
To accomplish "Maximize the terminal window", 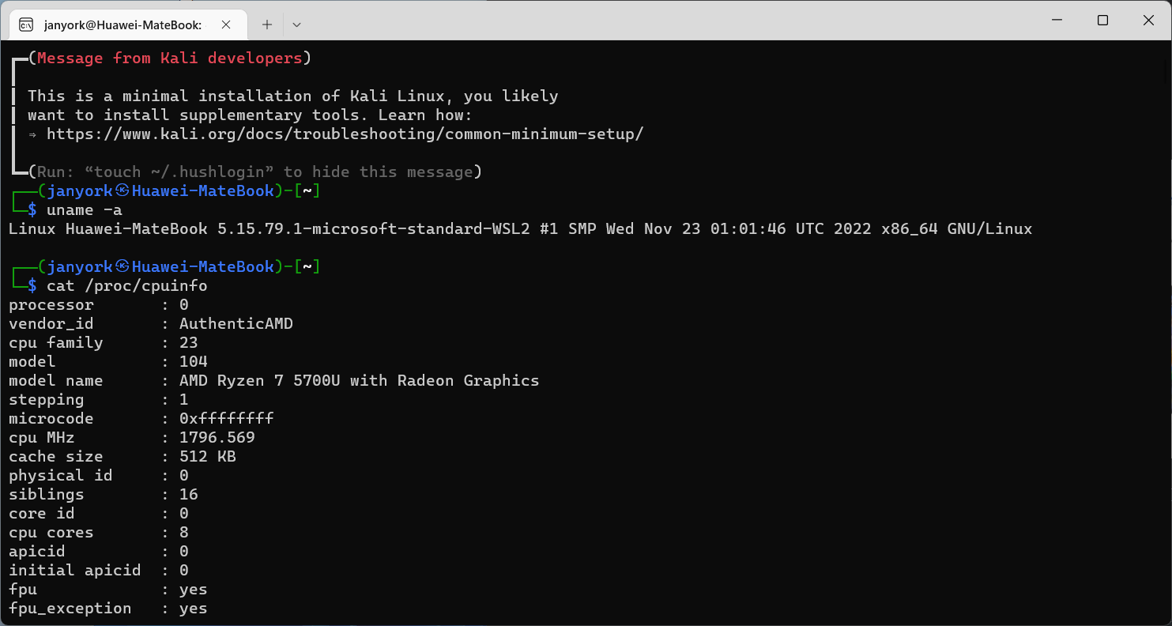I will 1102,21.
